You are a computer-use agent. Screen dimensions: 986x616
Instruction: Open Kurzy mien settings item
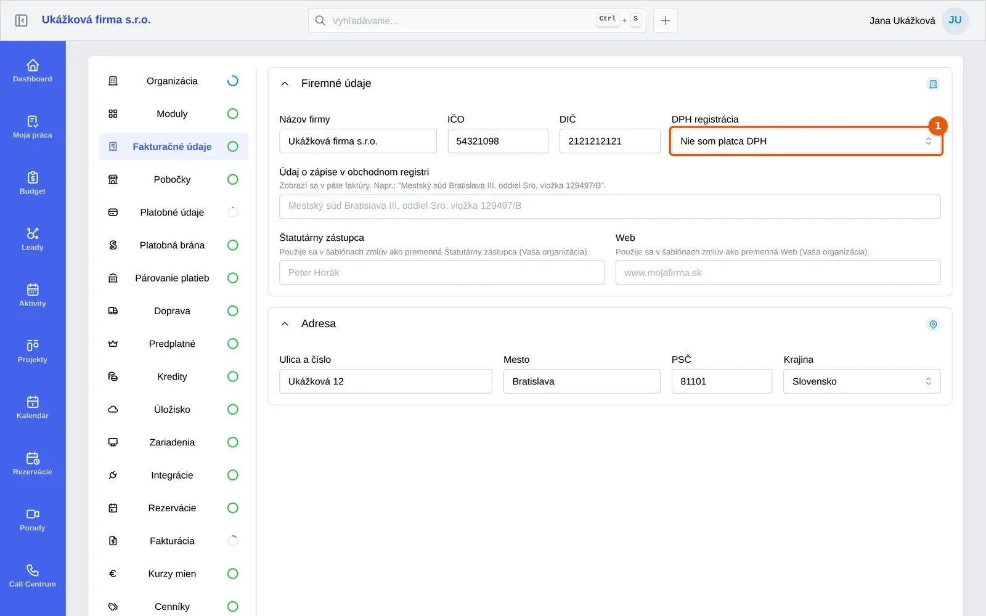(x=173, y=573)
